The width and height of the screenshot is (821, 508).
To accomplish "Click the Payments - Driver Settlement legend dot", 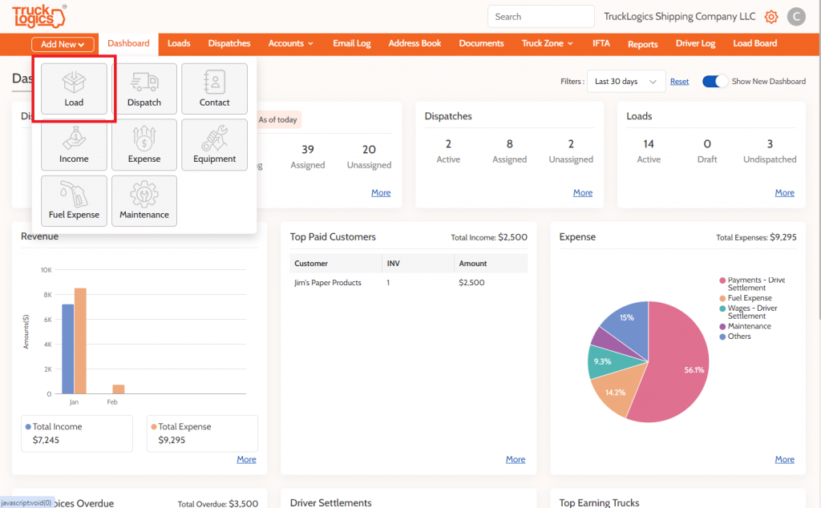I will point(722,280).
